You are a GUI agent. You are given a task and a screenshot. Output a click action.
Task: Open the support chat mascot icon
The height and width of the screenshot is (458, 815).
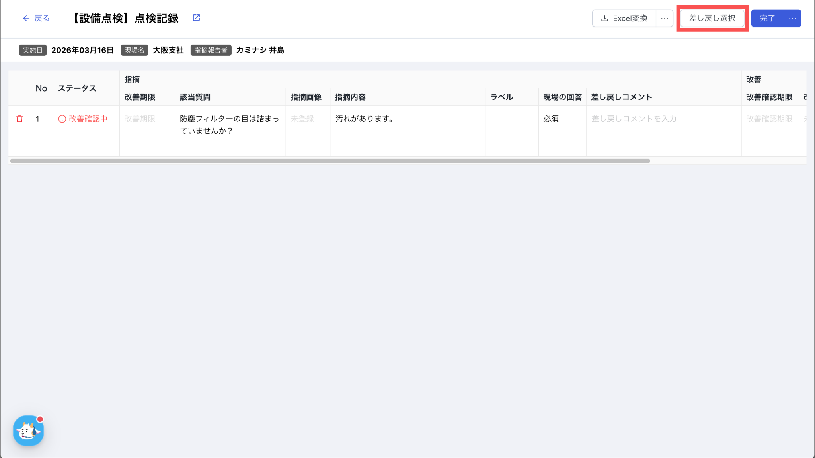click(28, 431)
